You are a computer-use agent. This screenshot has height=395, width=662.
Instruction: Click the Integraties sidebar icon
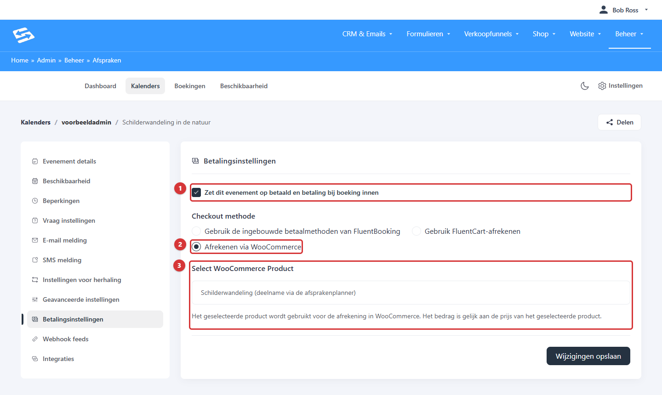pos(35,359)
